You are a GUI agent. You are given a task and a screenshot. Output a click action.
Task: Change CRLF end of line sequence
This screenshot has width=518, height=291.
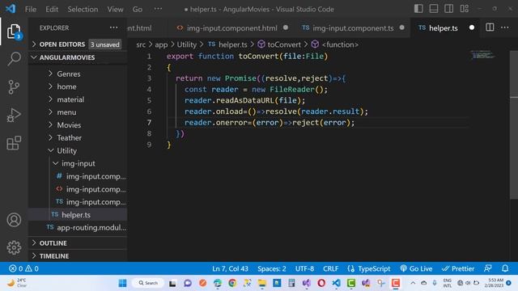[331, 268]
